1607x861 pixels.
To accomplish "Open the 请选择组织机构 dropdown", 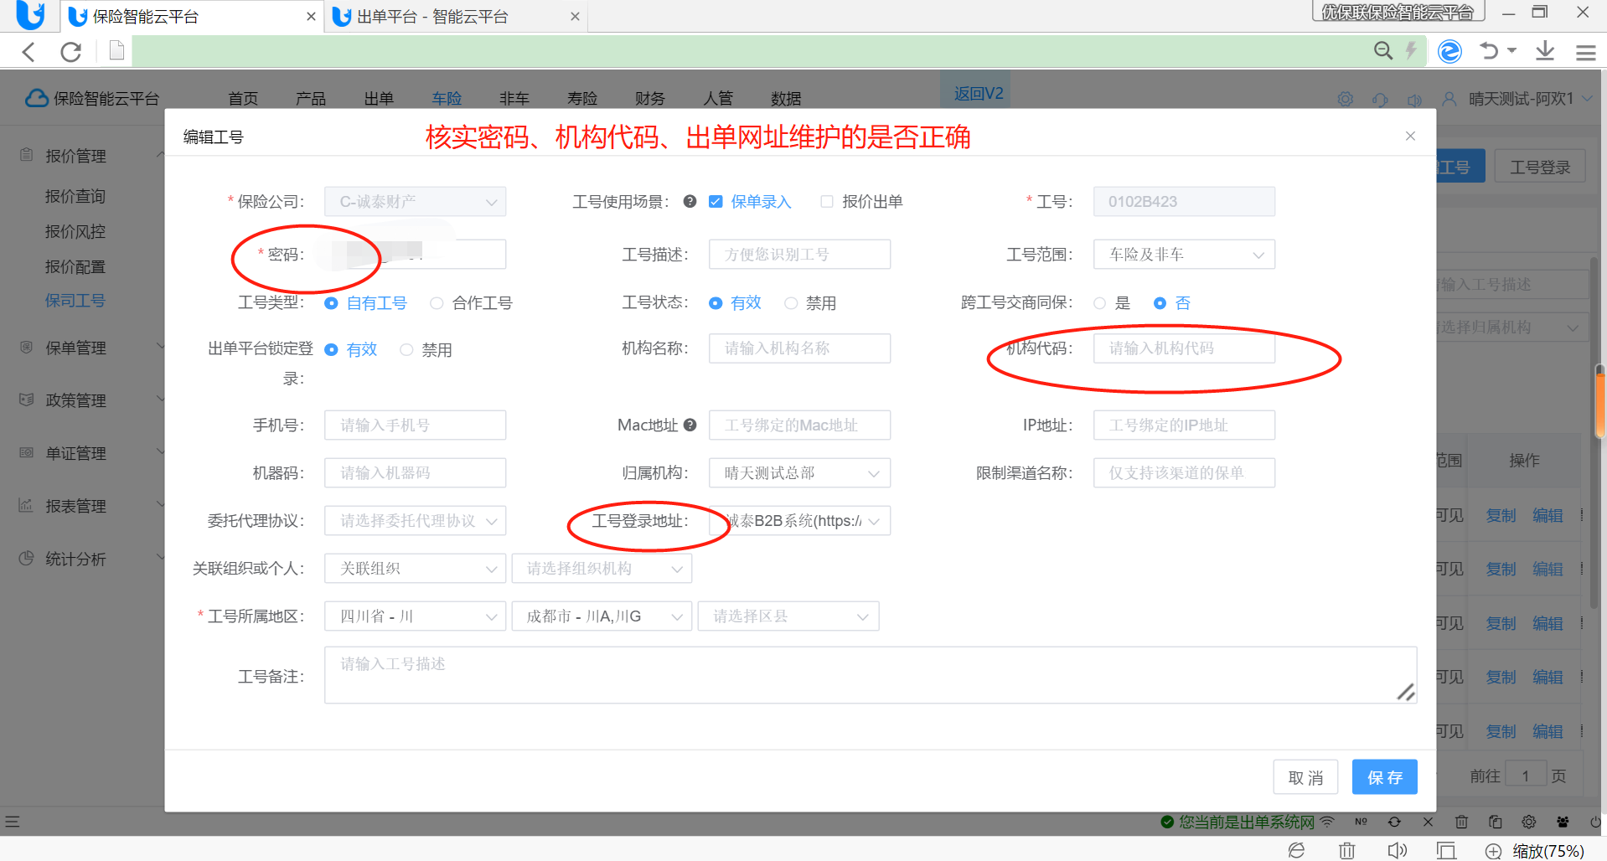I will click(x=602, y=568).
